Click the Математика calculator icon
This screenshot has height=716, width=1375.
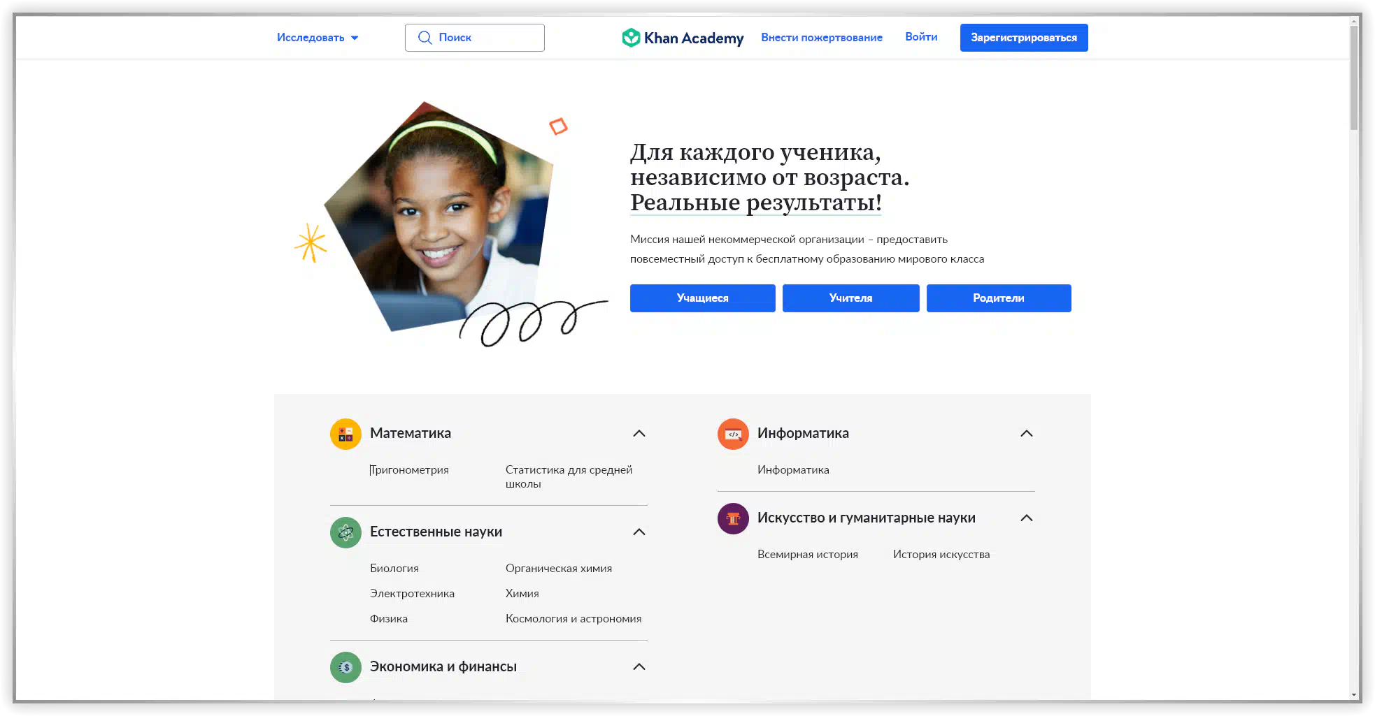coord(345,434)
